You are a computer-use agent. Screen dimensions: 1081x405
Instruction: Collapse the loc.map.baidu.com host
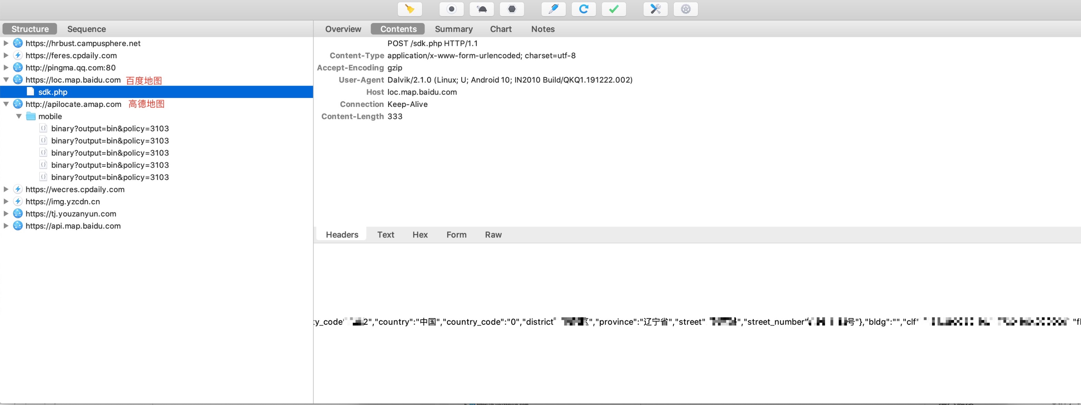6,79
